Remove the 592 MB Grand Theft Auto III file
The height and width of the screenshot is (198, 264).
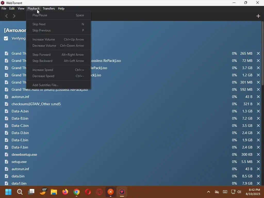[x=258, y=89]
